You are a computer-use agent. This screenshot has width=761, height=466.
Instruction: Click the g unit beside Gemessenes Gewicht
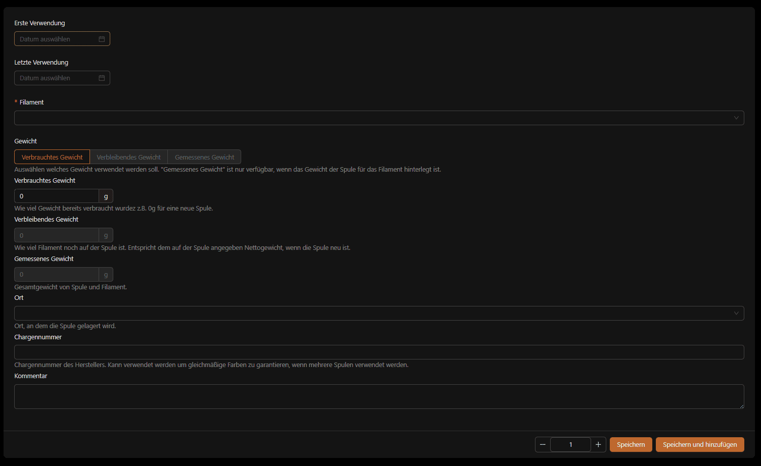(106, 274)
